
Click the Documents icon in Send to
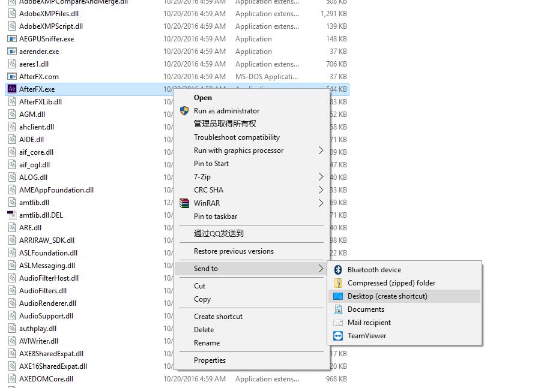coord(338,309)
